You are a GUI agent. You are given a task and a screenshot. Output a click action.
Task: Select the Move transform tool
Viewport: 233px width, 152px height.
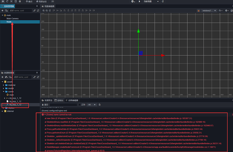(x=3, y=1)
